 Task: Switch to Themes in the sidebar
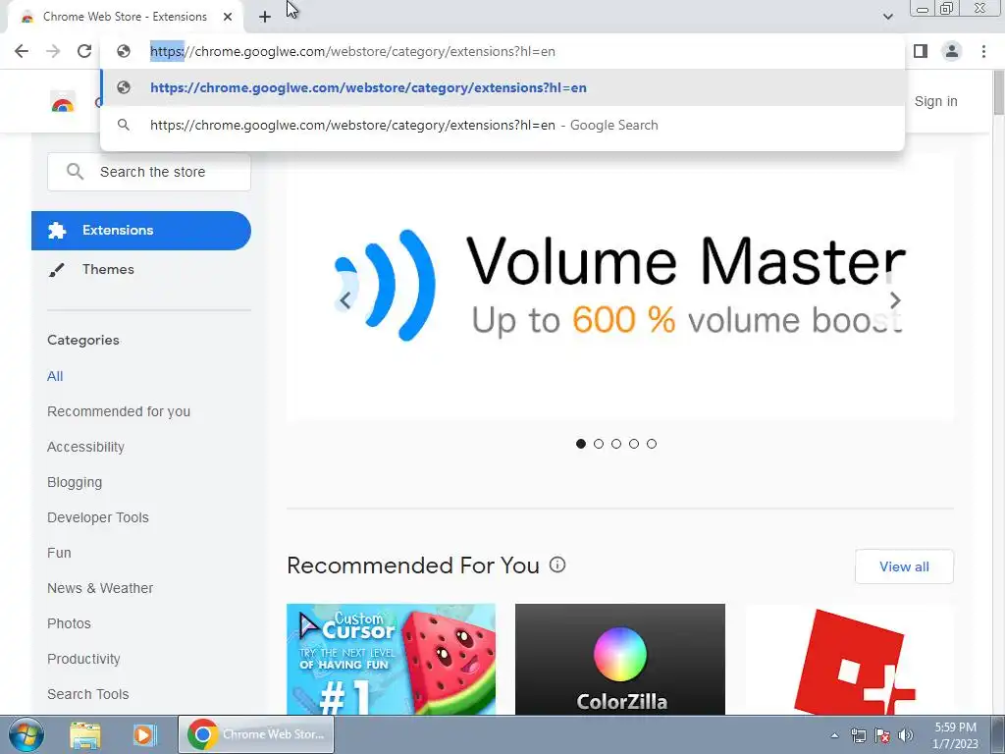pyautogui.click(x=108, y=269)
